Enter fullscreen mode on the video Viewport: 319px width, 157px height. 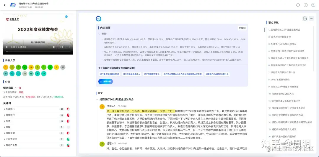[x=61, y=47]
